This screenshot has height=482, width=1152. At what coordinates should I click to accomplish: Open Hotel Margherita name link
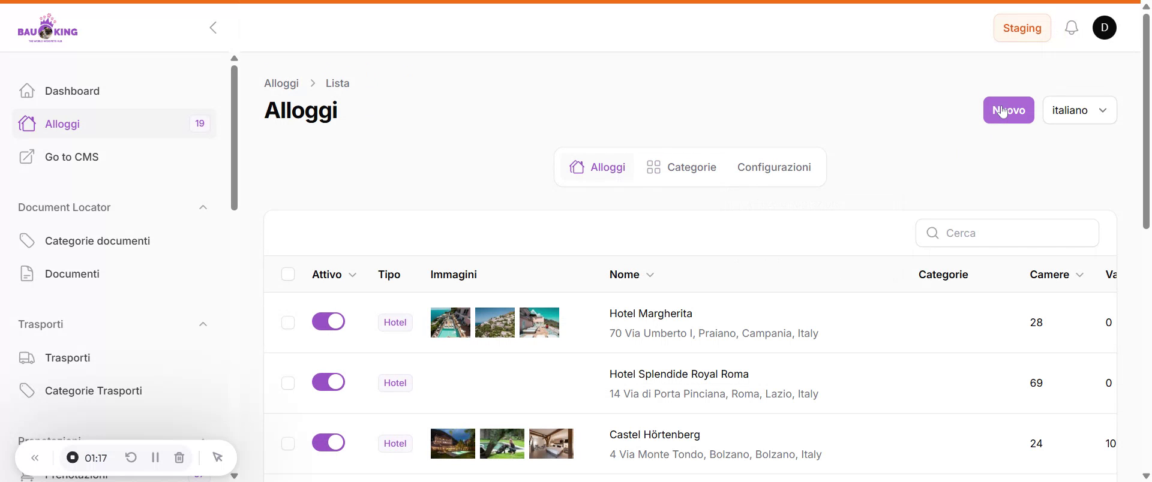pyautogui.click(x=651, y=314)
